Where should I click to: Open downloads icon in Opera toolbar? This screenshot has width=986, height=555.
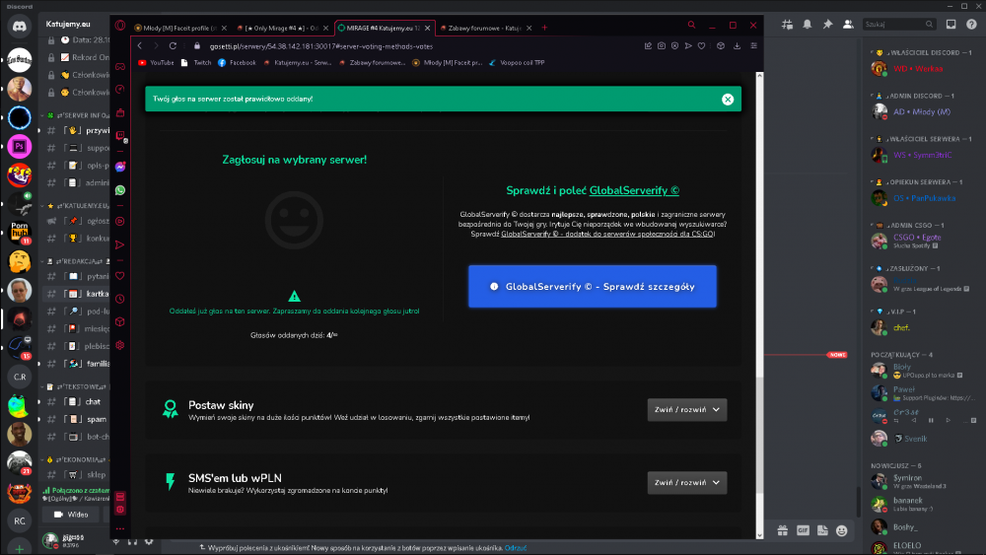click(737, 46)
